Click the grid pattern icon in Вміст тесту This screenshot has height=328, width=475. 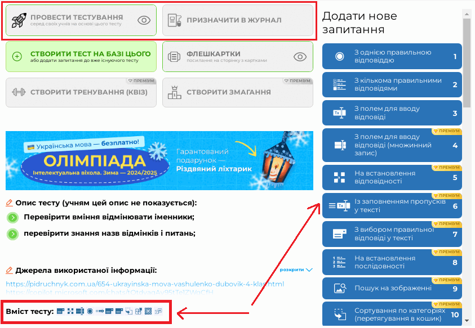[x=148, y=311]
